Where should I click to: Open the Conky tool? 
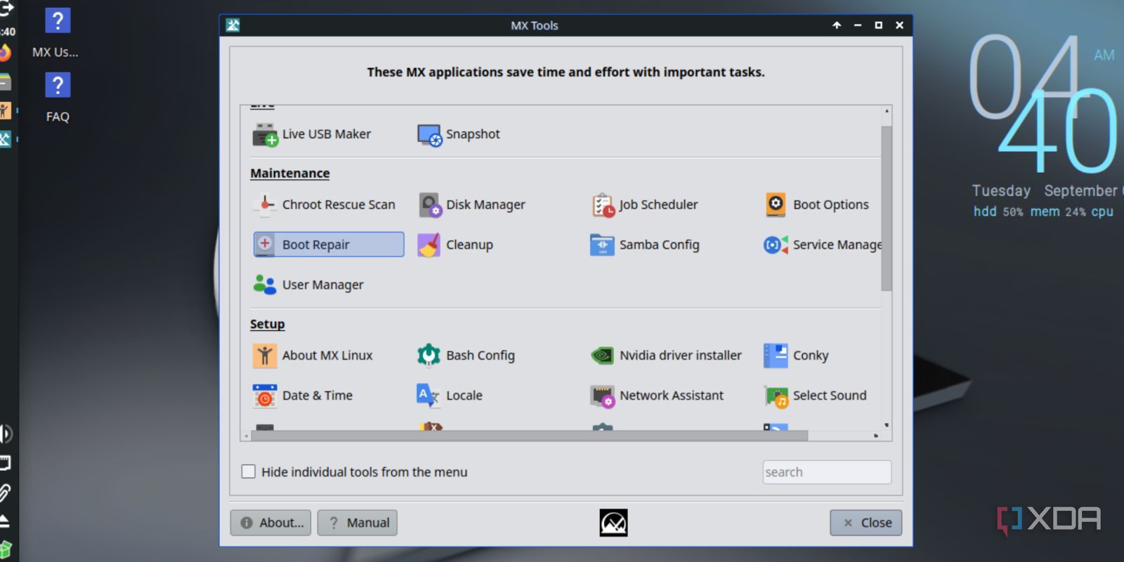(797, 355)
